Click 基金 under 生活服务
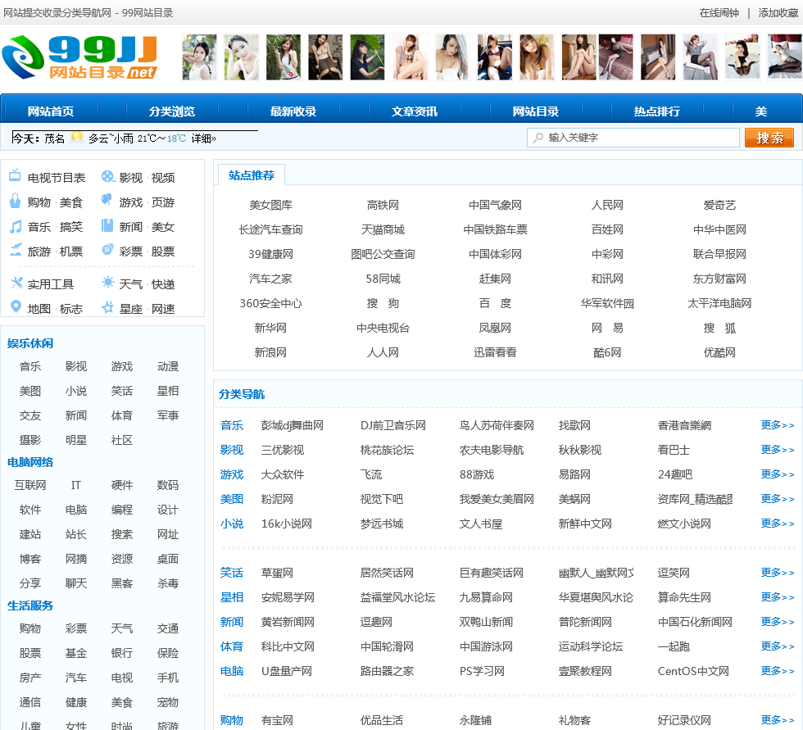The height and width of the screenshot is (730, 803). 75,653
